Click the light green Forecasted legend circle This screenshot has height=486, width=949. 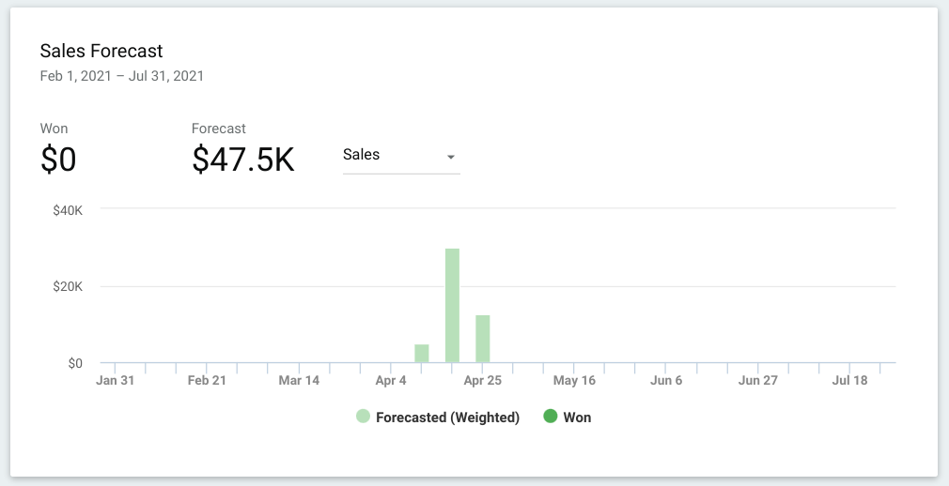[363, 418]
